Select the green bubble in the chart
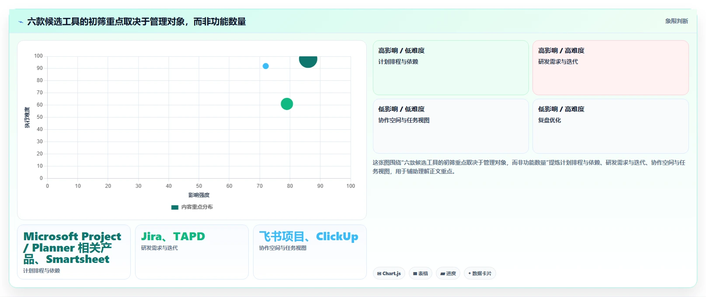 [x=287, y=104]
